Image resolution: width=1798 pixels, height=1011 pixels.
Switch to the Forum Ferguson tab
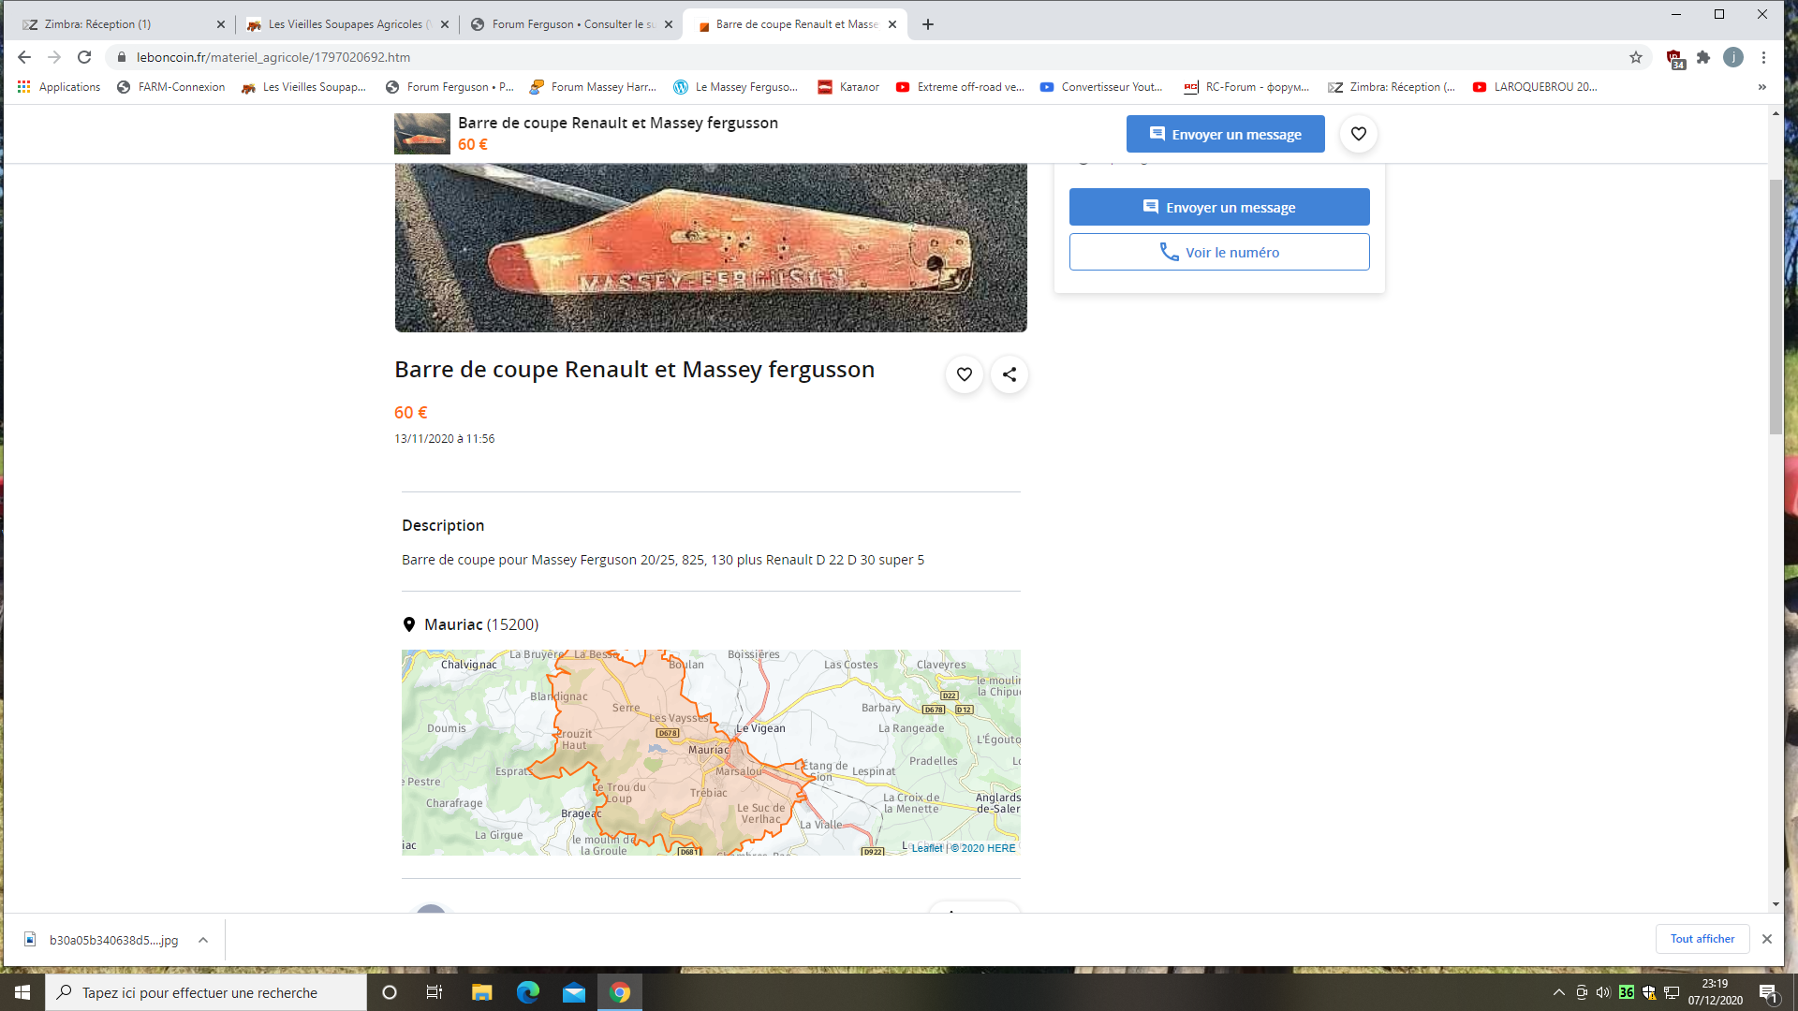(x=571, y=24)
